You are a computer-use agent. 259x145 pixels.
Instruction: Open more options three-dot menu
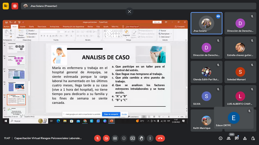pyautogui.click(x=150, y=138)
